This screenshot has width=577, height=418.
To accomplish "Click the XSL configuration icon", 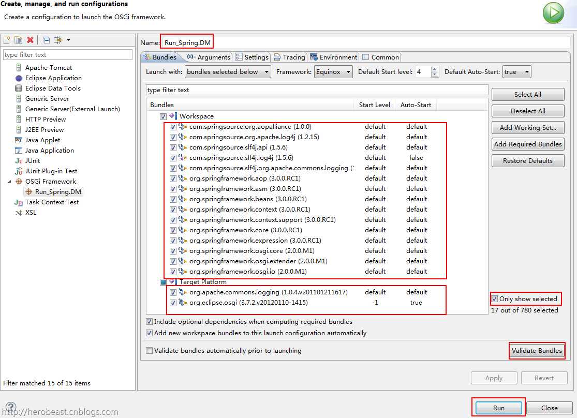I will (x=19, y=213).
